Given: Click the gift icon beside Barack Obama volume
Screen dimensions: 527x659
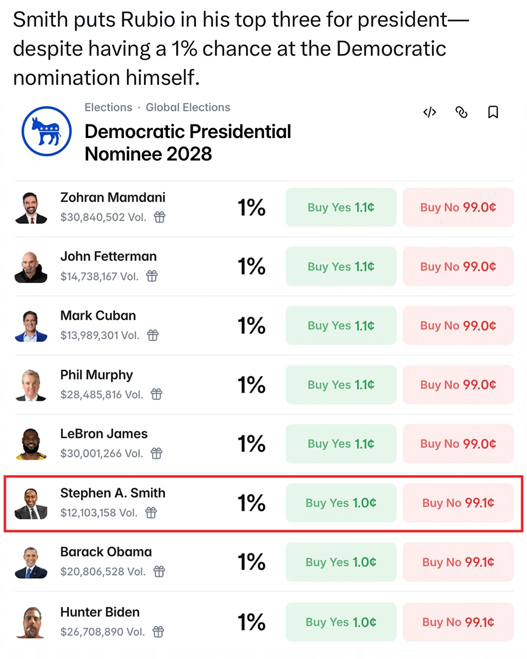Looking at the screenshot, I should [159, 572].
